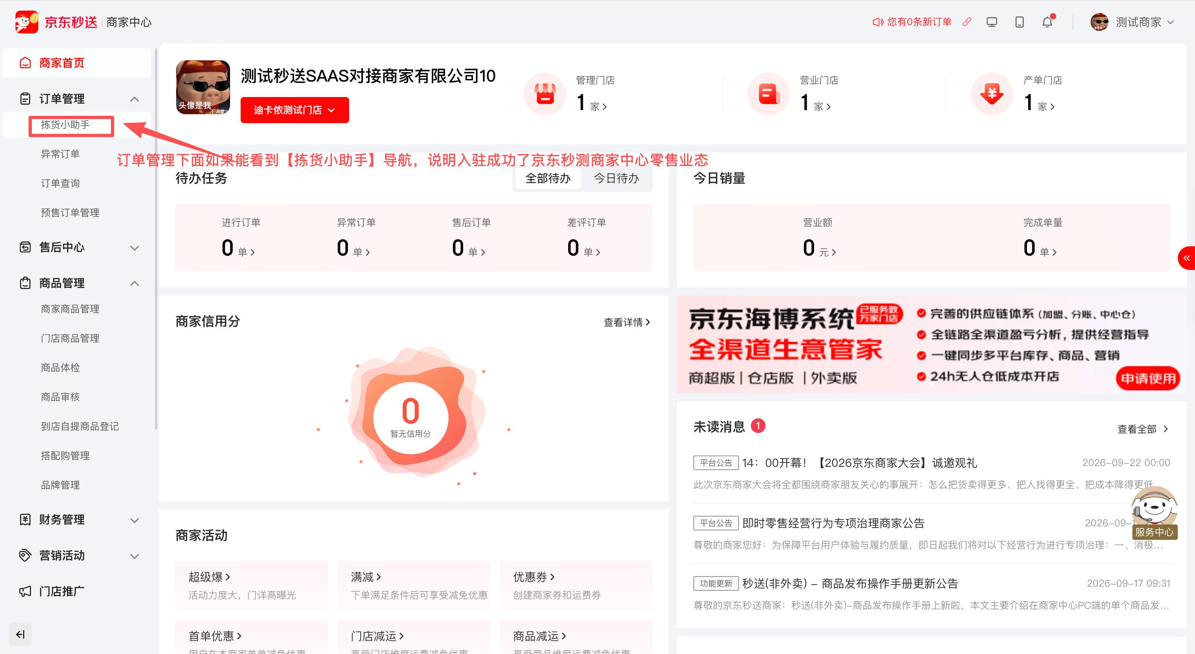Open the 商品减运 activity card
This screenshot has height=654, width=1195.
[x=576, y=637]
